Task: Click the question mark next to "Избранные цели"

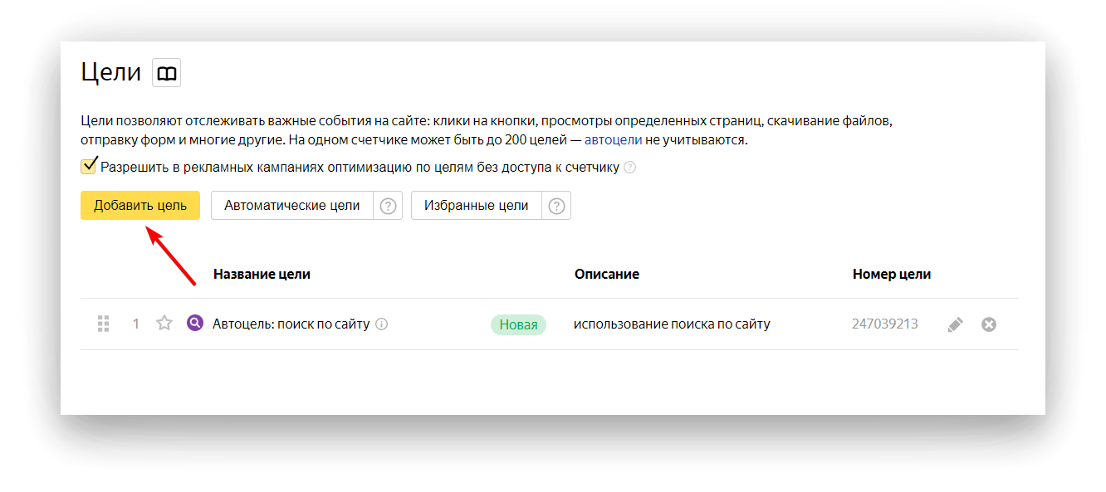Action: click(x=556, y=207)
